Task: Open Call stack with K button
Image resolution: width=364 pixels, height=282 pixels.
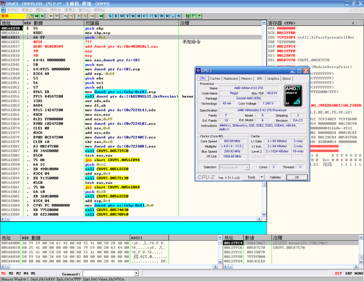Action: point(156,16)
